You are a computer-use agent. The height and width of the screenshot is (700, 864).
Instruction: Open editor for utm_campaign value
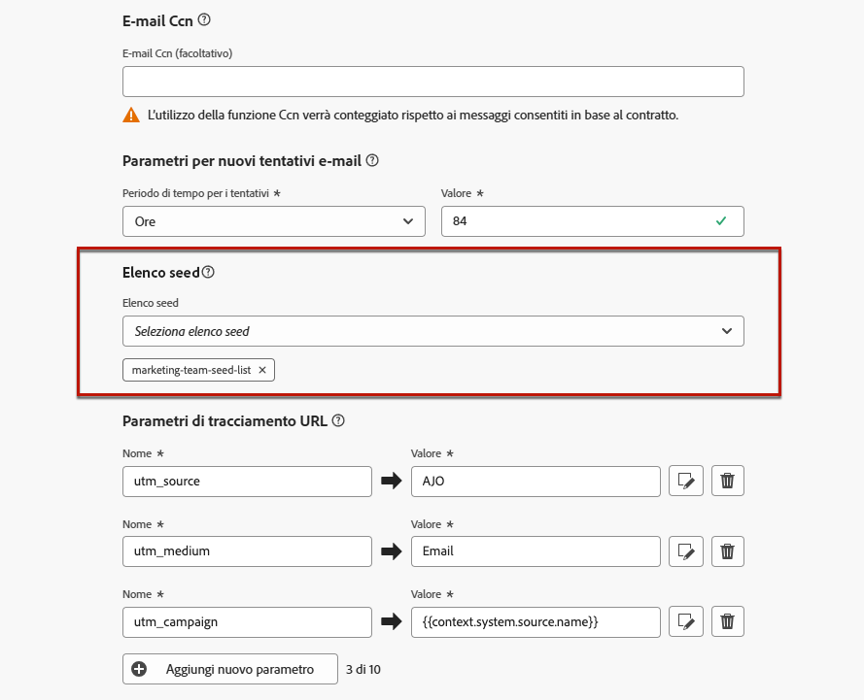click(686, 621)
